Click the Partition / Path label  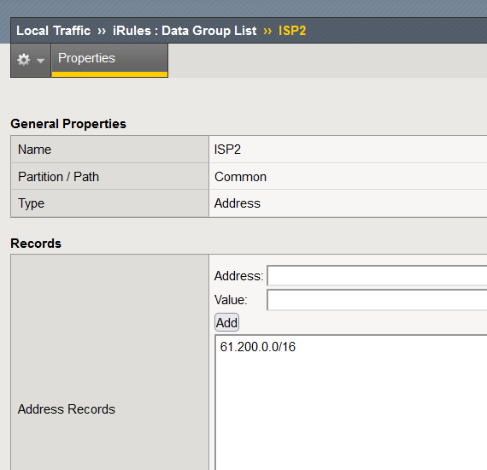coord(58,177)
